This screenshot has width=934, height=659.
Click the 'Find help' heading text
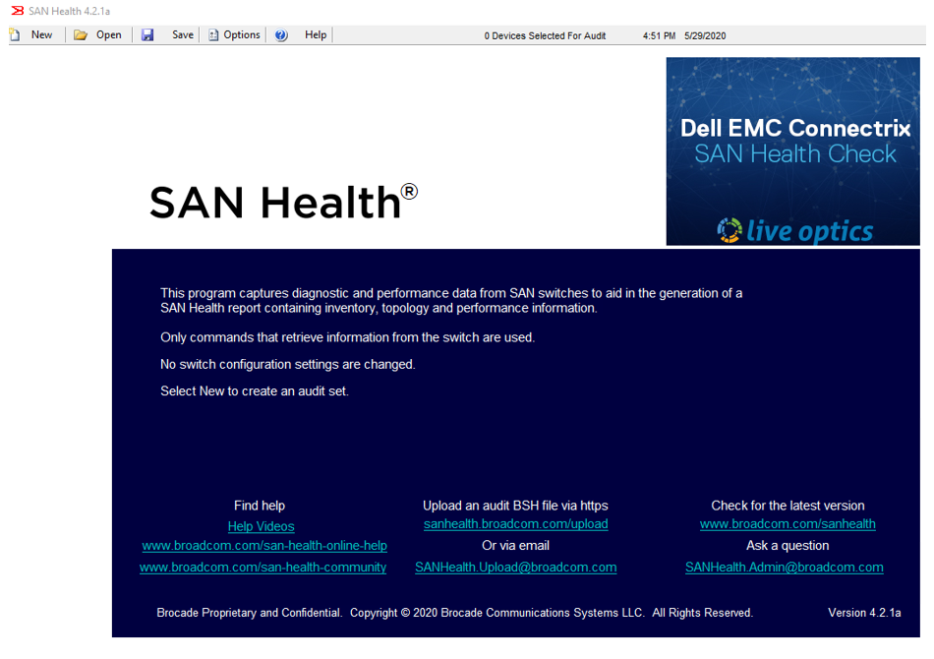pos(260,506)
